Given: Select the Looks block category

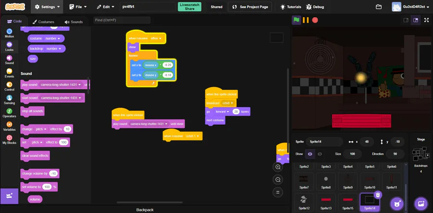Looking at the screenshot, I should click(x=9, y=47).
